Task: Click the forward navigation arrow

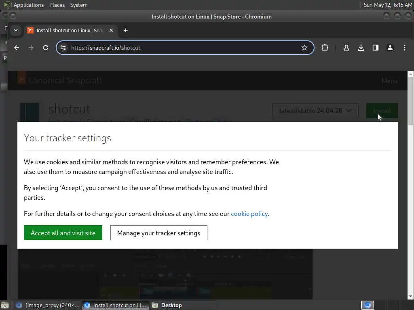Action: [31, 48]
